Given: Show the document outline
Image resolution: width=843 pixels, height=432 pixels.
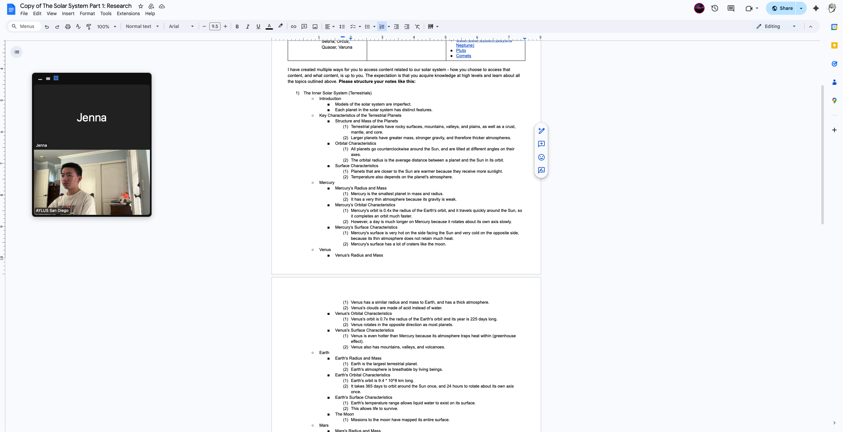Looking at the screenshot, I should click(x=17, y=52).
